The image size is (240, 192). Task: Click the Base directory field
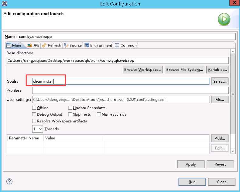118,60
